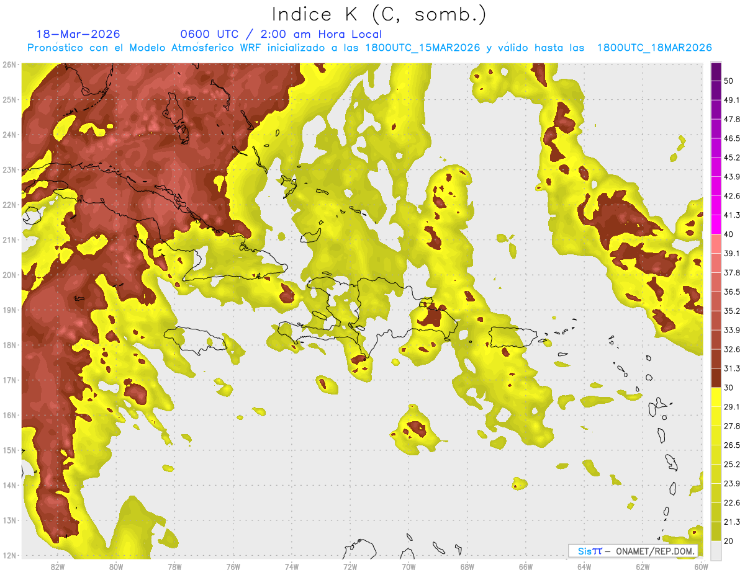The height and width of the screenshot is (575, 745).
Task: Click the colorbar label '41.3'
Action: (x=732, y=215)
